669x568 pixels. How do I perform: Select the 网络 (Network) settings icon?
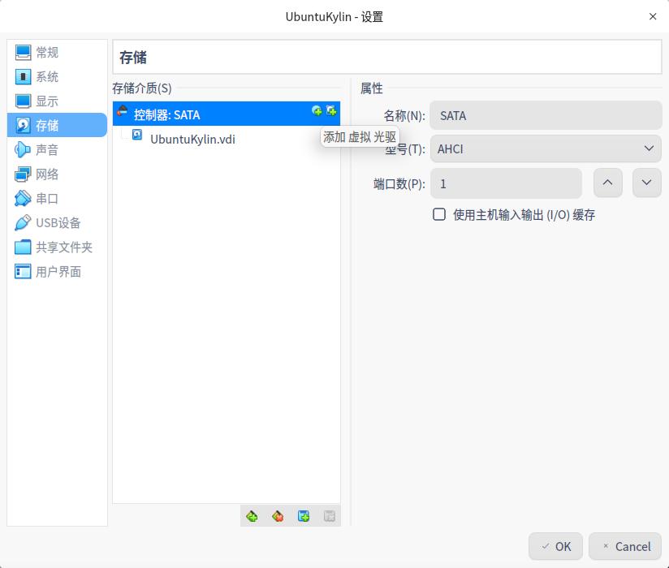pos(24,174)
